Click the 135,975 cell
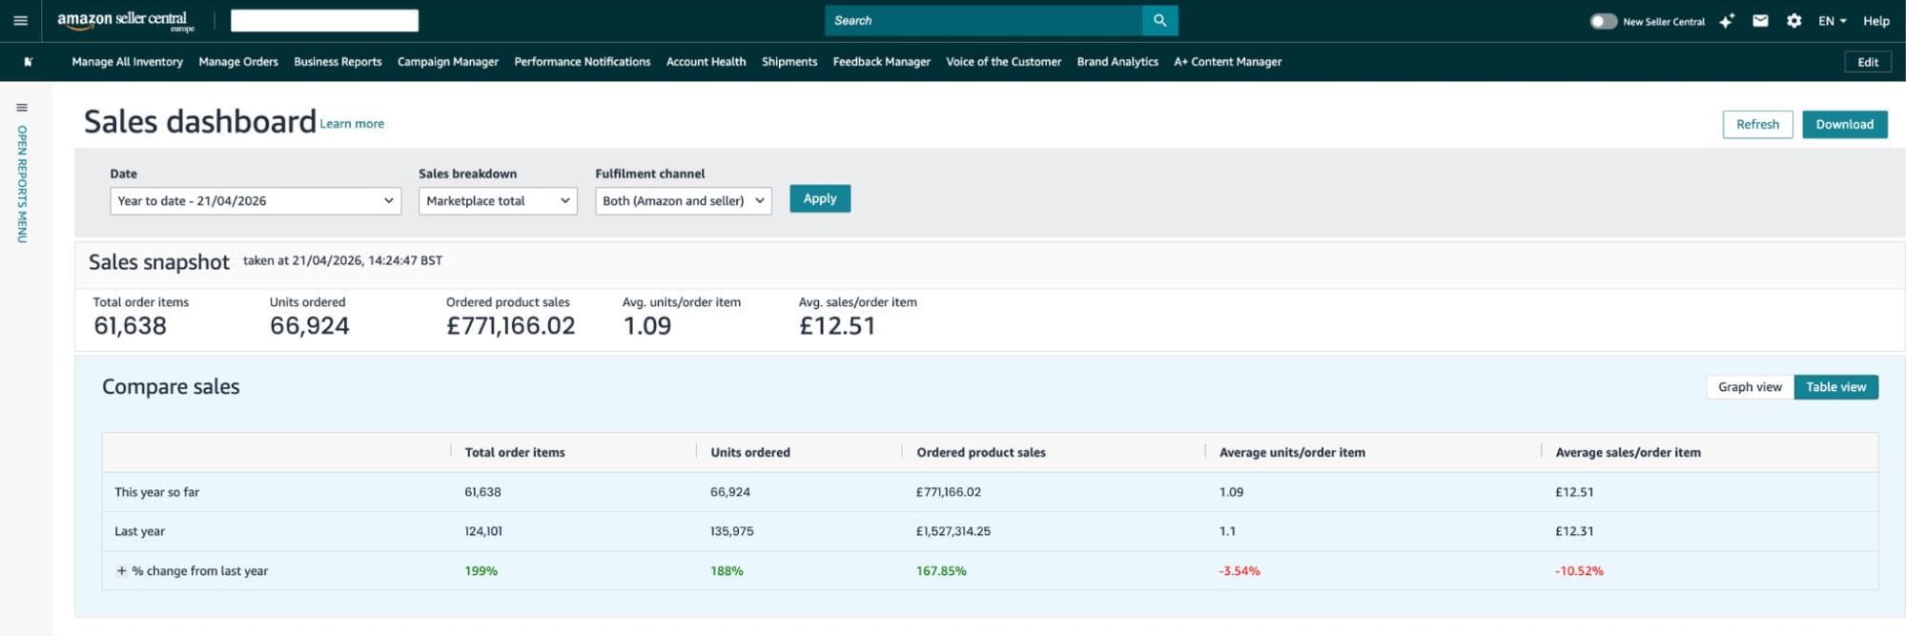 point(732,532)
